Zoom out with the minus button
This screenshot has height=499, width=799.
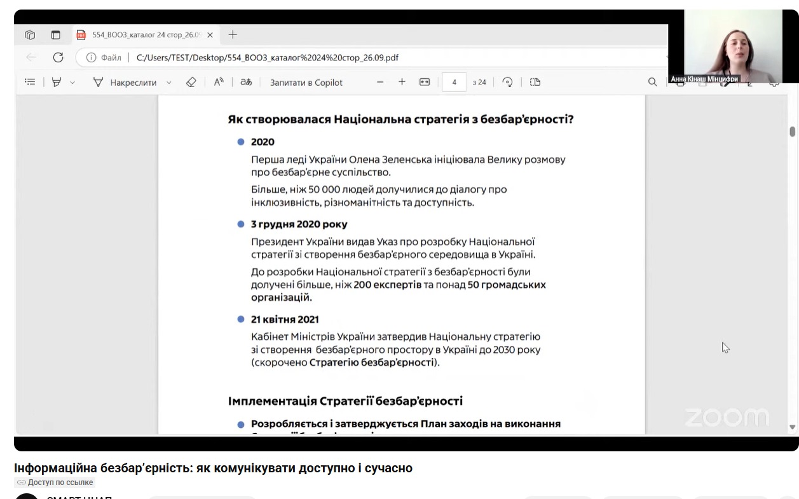[x=380, y=82]
